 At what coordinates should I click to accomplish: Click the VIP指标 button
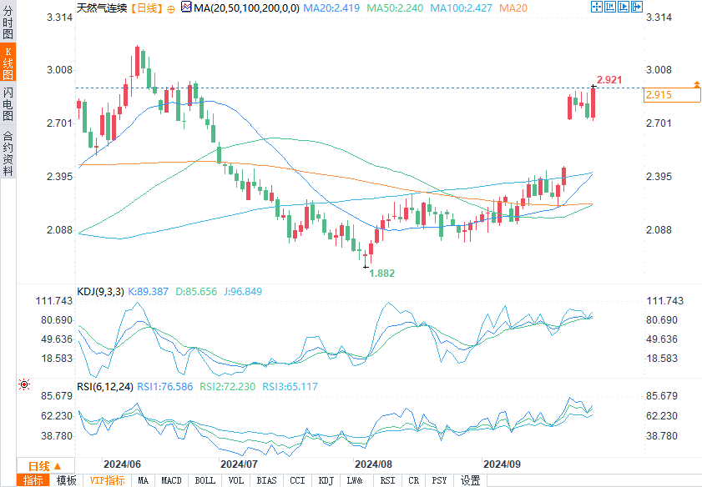[x=107, y=480]
